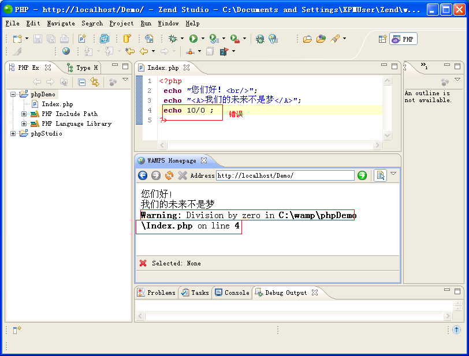The height and width of the screenshot is (356, 469).
Task: Open the Run dropdown arrow
Action: (x=203, y=39)
